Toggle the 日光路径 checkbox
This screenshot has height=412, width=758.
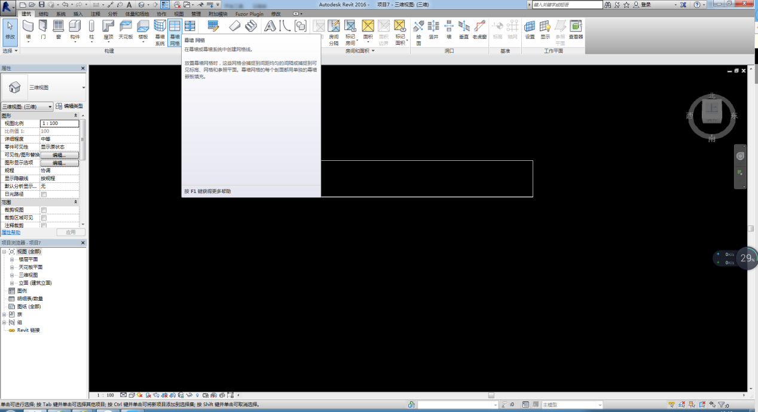click(44, 194)
